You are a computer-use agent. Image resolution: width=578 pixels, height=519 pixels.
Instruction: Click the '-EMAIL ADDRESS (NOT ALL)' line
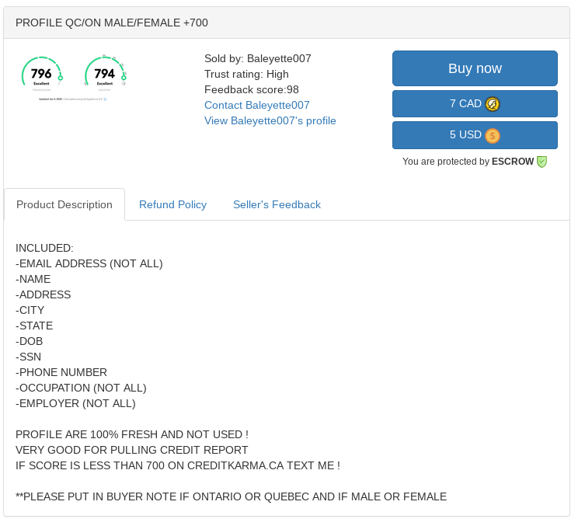coord(89,263)
